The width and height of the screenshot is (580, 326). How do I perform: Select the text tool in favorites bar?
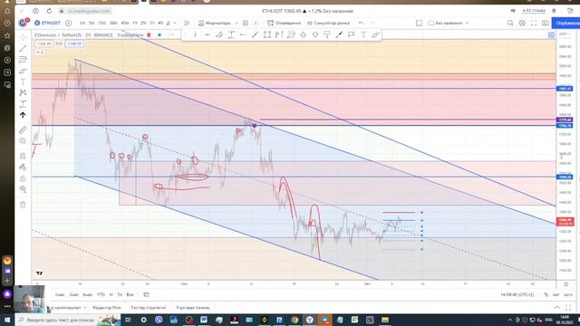(363, 34)
